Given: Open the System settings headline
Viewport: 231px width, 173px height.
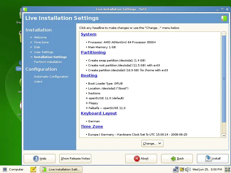Looking at the screenshot, I should tap(89, 34).
